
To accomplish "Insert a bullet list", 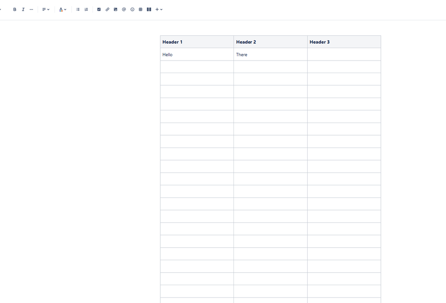I will point(78,9).
